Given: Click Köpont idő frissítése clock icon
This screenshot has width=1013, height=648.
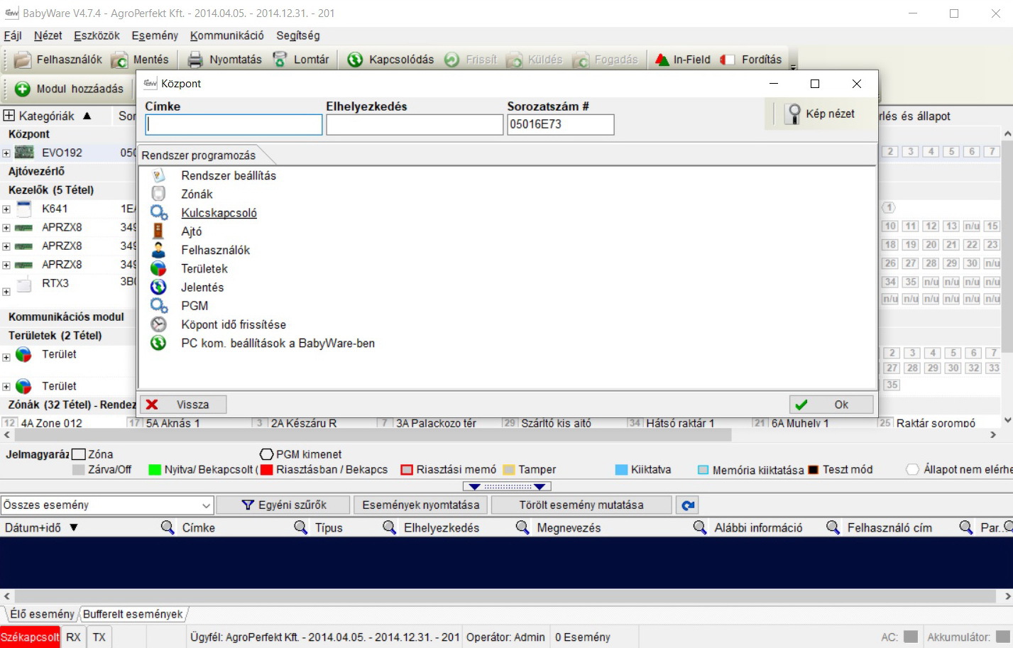Looking at the screenshot, I should click(x=158, y=324).
